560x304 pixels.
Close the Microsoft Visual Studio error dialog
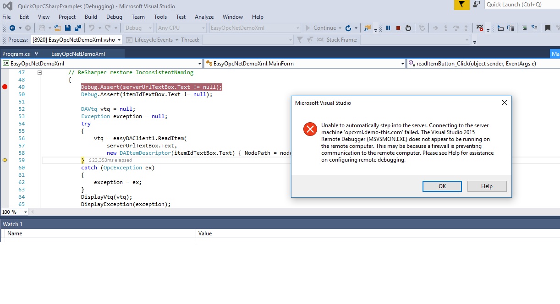[x=504, y=103]
